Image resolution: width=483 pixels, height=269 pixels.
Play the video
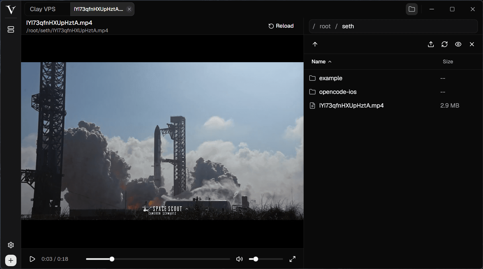[32, 259]
